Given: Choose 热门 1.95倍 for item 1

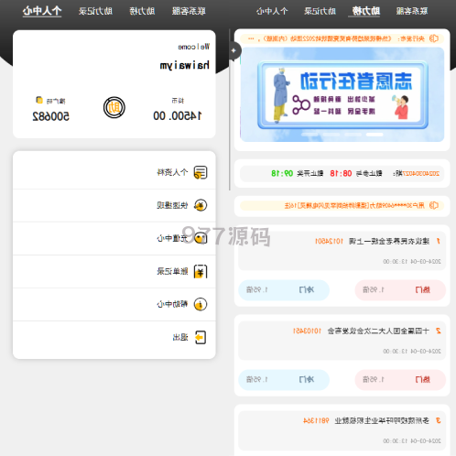Looking at the screenshot, I should 400,290.
